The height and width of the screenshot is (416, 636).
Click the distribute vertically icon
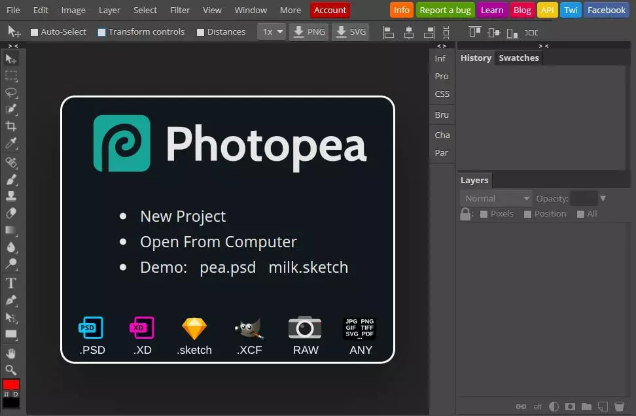pos(446,33)
